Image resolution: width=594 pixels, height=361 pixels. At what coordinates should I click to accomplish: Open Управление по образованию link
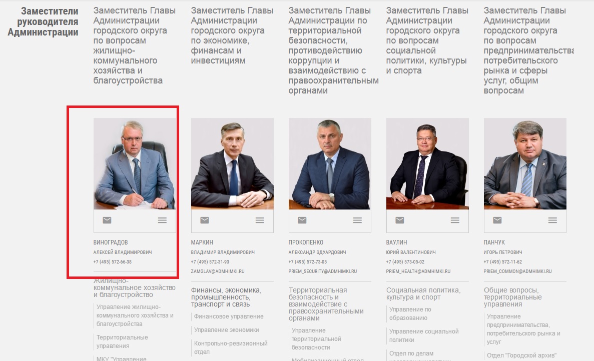[x=410, y=313]
